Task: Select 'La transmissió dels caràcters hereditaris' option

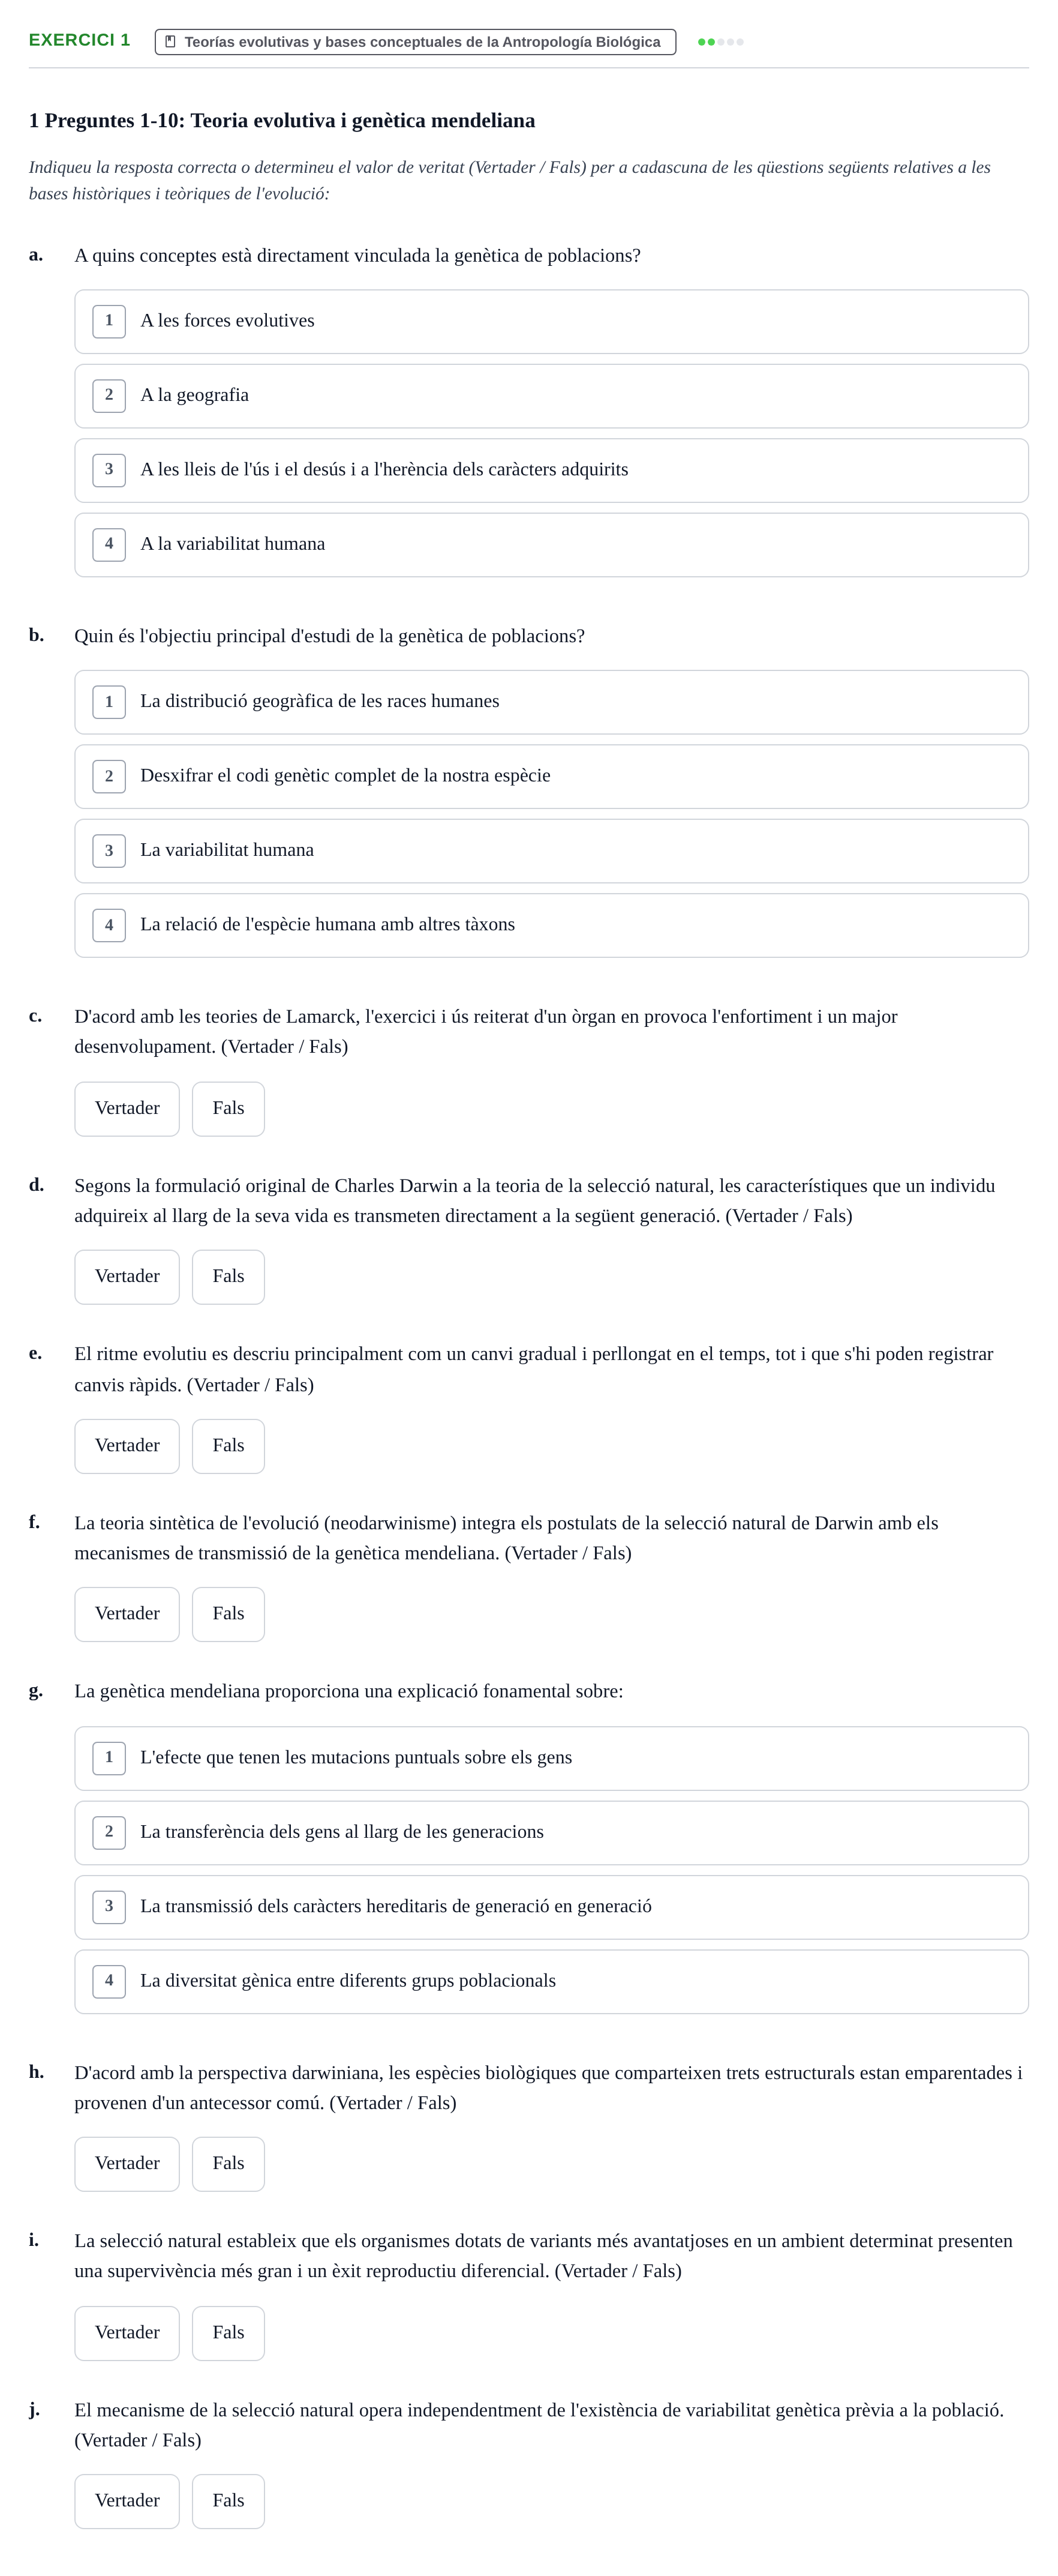Action: click(551, 1907)
